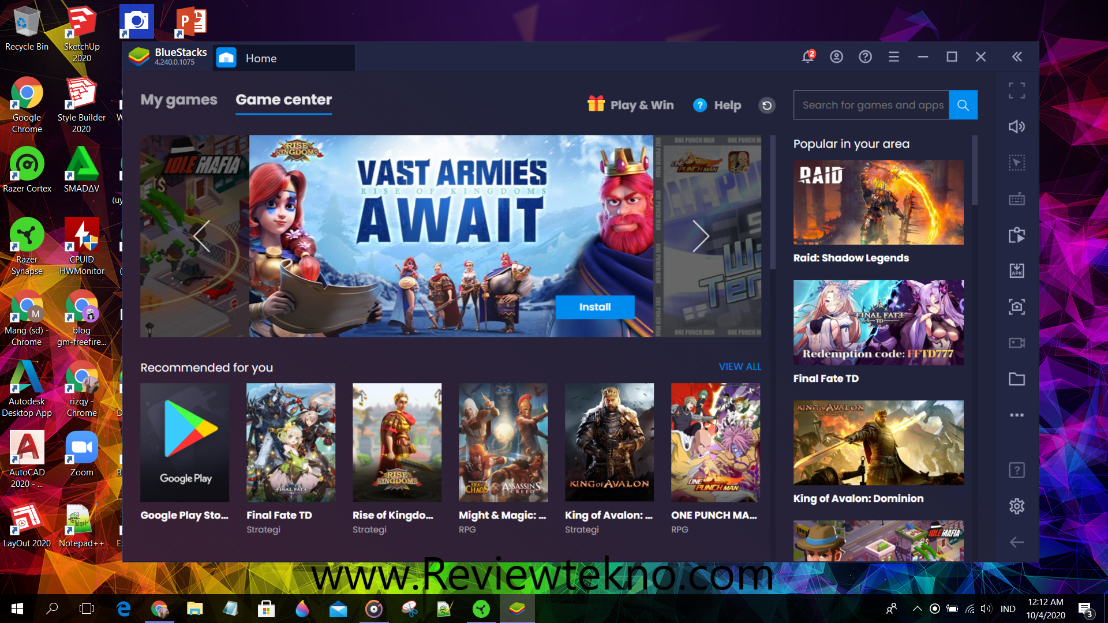Open Action Center notifications

click(x=1085, y=609)
